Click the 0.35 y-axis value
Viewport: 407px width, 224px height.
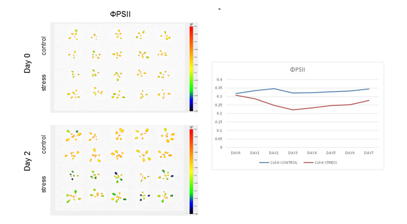click(218, 88)
